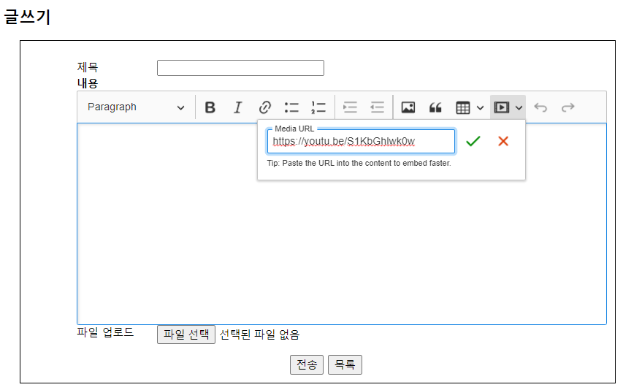The height and width of the screenshot is (390, 623).
Task: Create a numbered list
Action: coord(318,107)
